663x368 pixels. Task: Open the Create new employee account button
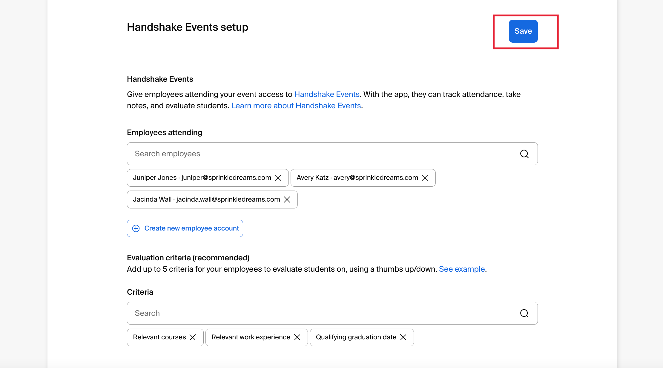pos(185,228)
